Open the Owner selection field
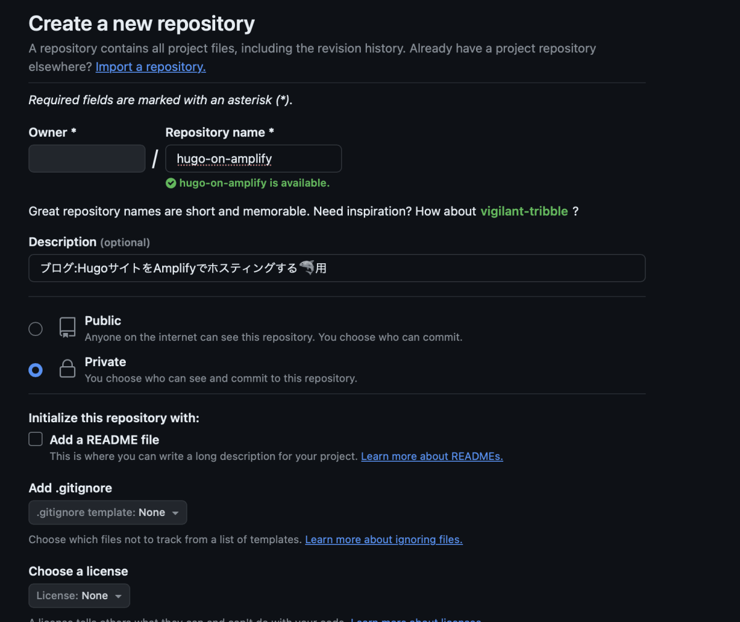 pos(86,158)
